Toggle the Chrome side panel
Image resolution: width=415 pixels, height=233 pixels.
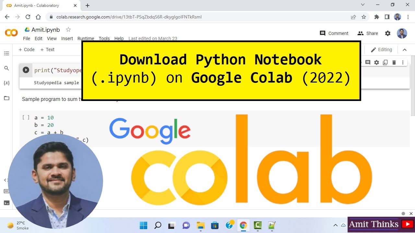point(387,17)
